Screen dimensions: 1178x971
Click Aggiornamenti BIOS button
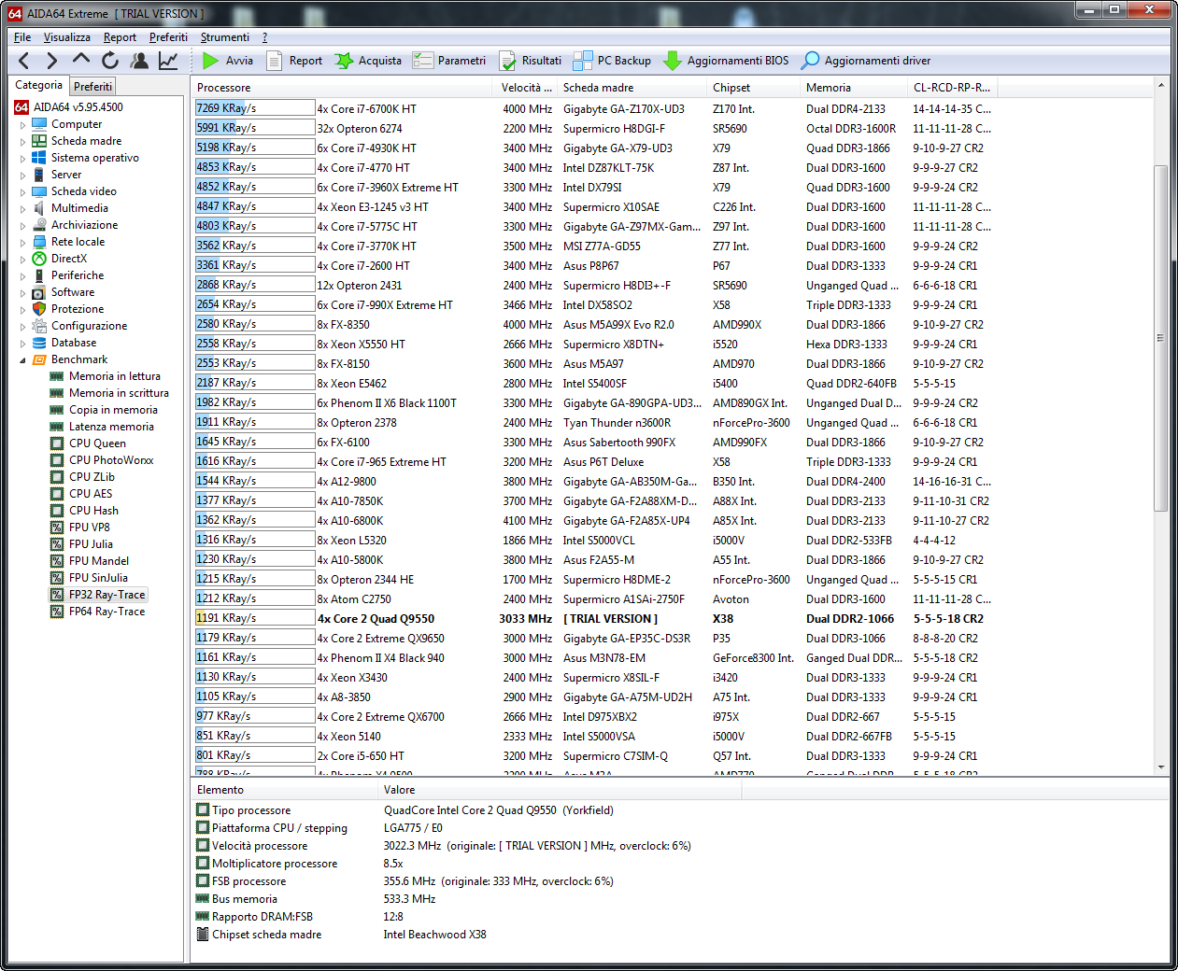click(x=726, y=61)
